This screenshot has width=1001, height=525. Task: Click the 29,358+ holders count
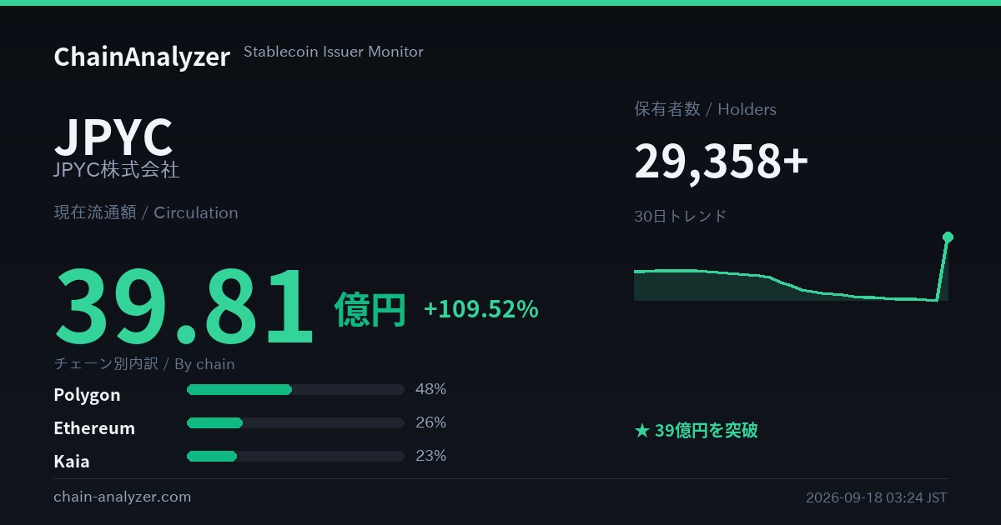722,161
